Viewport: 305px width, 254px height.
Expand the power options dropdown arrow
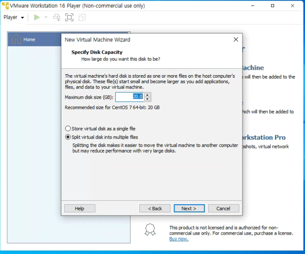[x=46, y=17]
